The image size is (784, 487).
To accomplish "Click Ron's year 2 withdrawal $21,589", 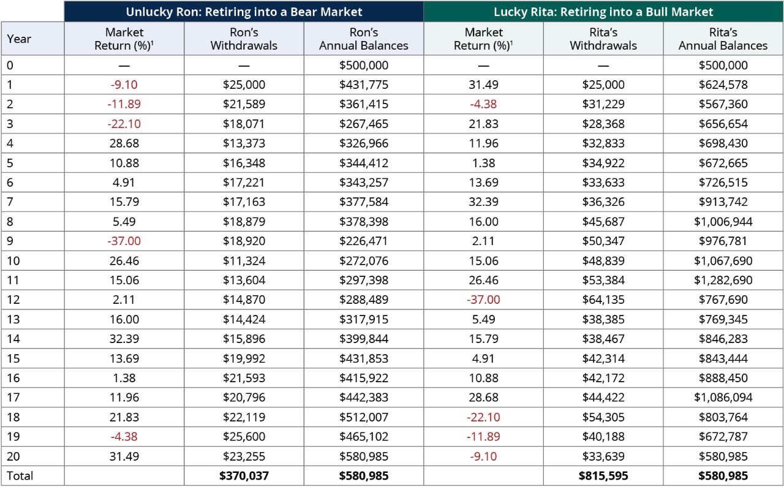I will tap(244, 104).
